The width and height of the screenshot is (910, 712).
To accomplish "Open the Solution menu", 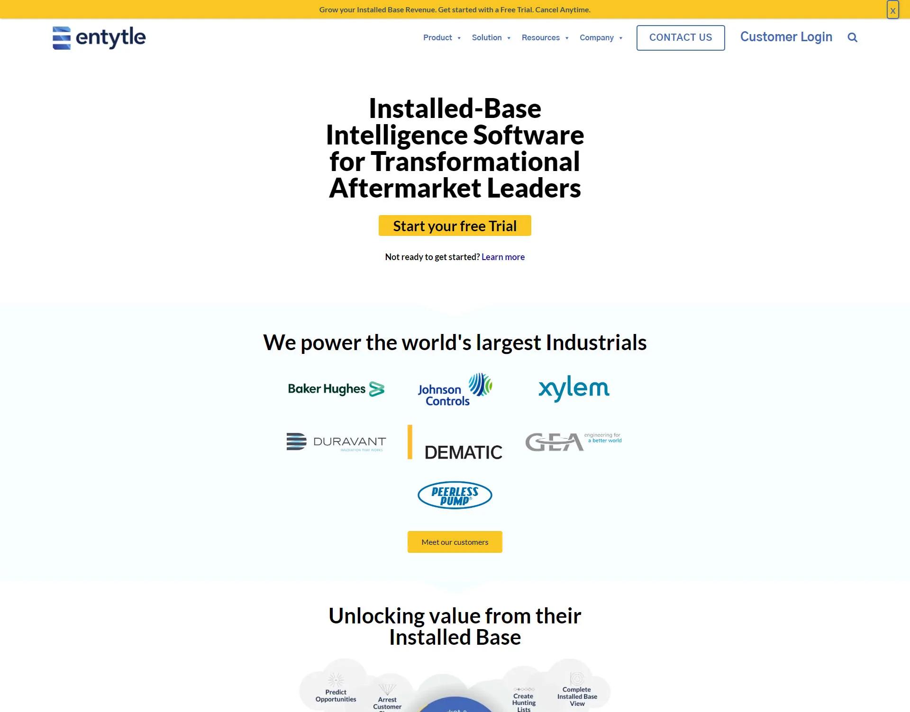I will point(486,37).
